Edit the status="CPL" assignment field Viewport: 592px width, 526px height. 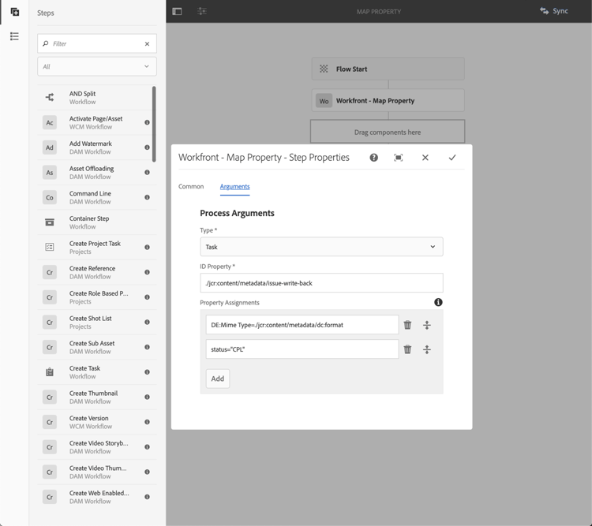tap(302, 349)
